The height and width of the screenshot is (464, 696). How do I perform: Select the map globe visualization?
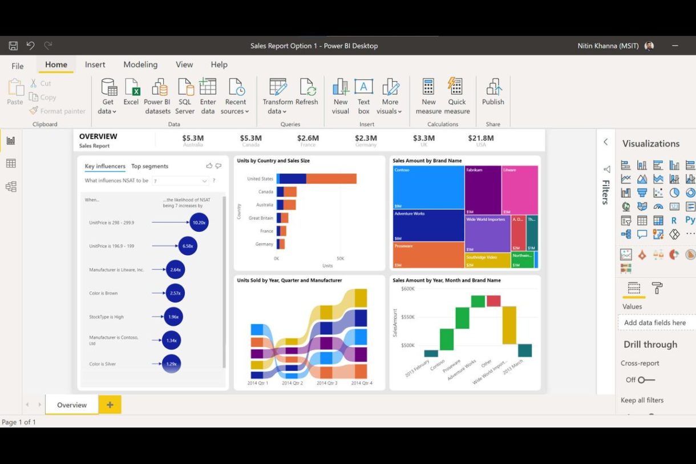point(626,207)
